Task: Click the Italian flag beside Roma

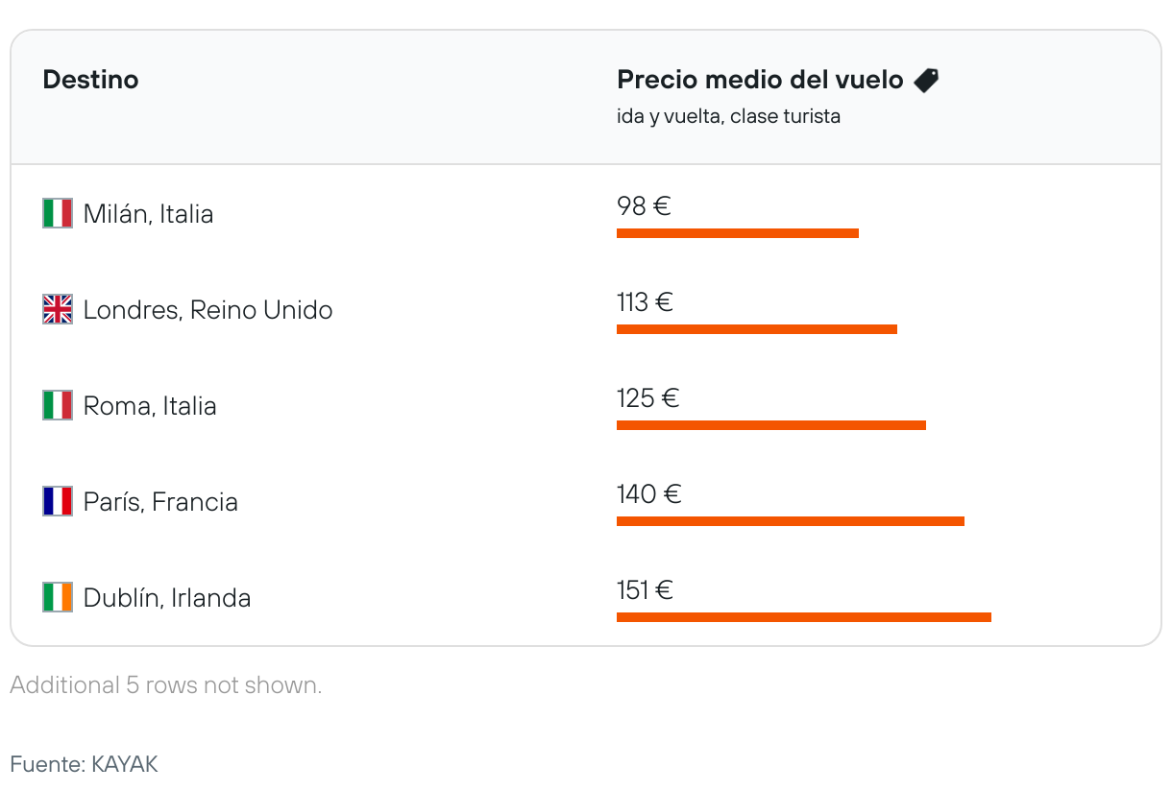Action: 58,405
